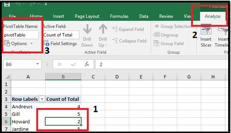Open the Name Box dropdown arrow
Screen dimensions: 231x133
pos(38,64)
